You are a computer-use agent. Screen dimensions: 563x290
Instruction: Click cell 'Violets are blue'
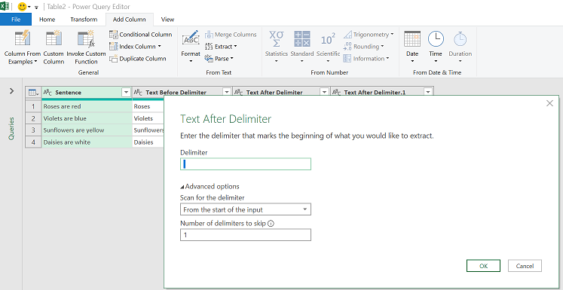coord(87,118)
